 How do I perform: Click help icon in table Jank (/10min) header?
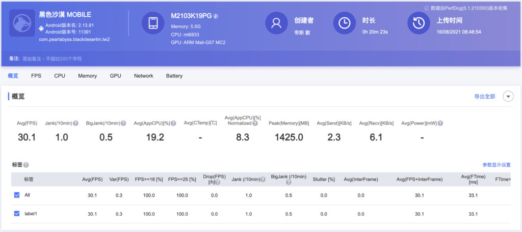point(263,180)
